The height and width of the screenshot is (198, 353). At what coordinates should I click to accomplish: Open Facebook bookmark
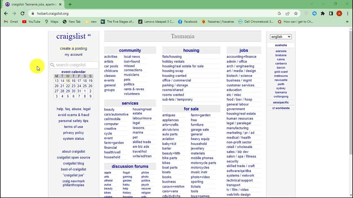coord(188,22)
